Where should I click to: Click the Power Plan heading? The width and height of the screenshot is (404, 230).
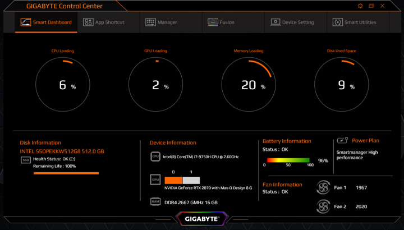[x=365, y=141]
